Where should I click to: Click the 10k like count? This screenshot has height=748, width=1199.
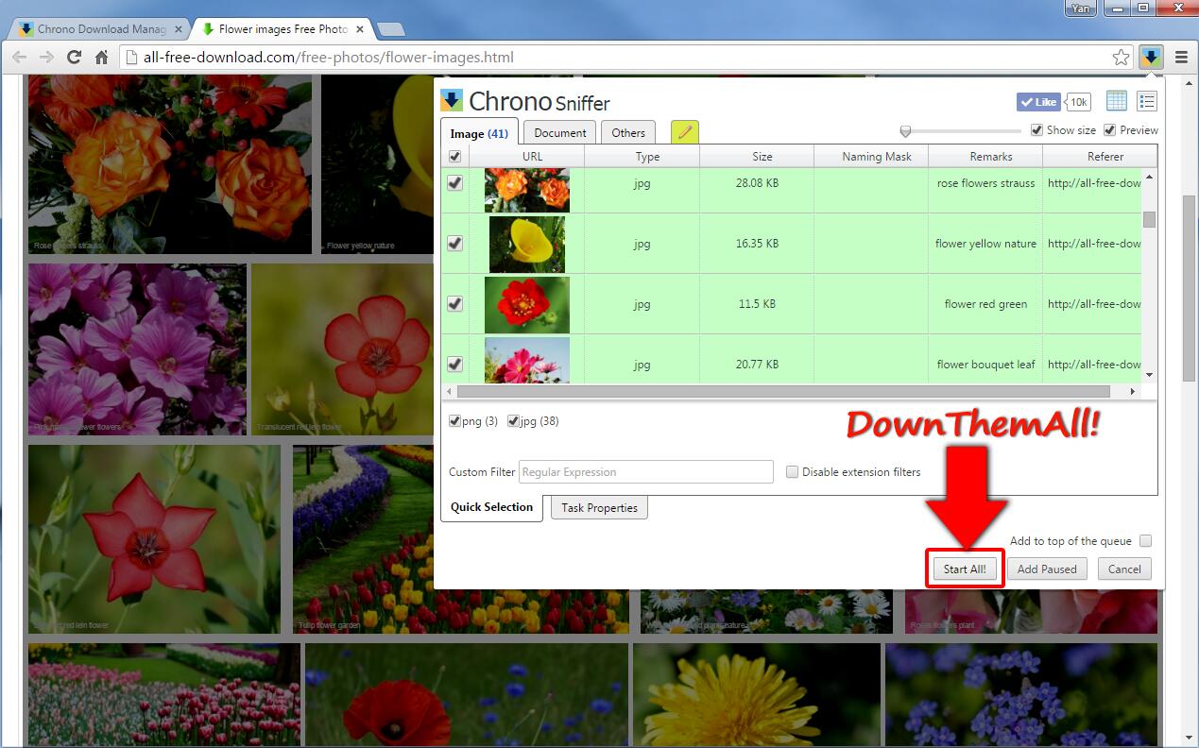click(1078, 102)
